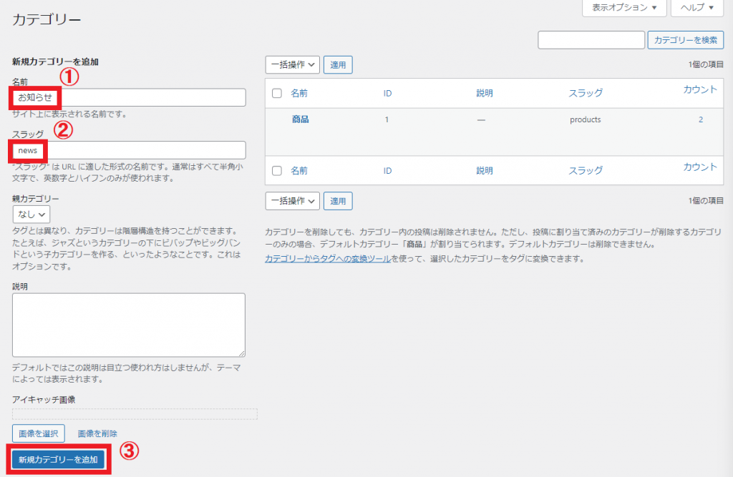Click the 画像を選択 select image button
Image resolution: width=733 pixels, height=477 pixels.
[x=39, y=433]
